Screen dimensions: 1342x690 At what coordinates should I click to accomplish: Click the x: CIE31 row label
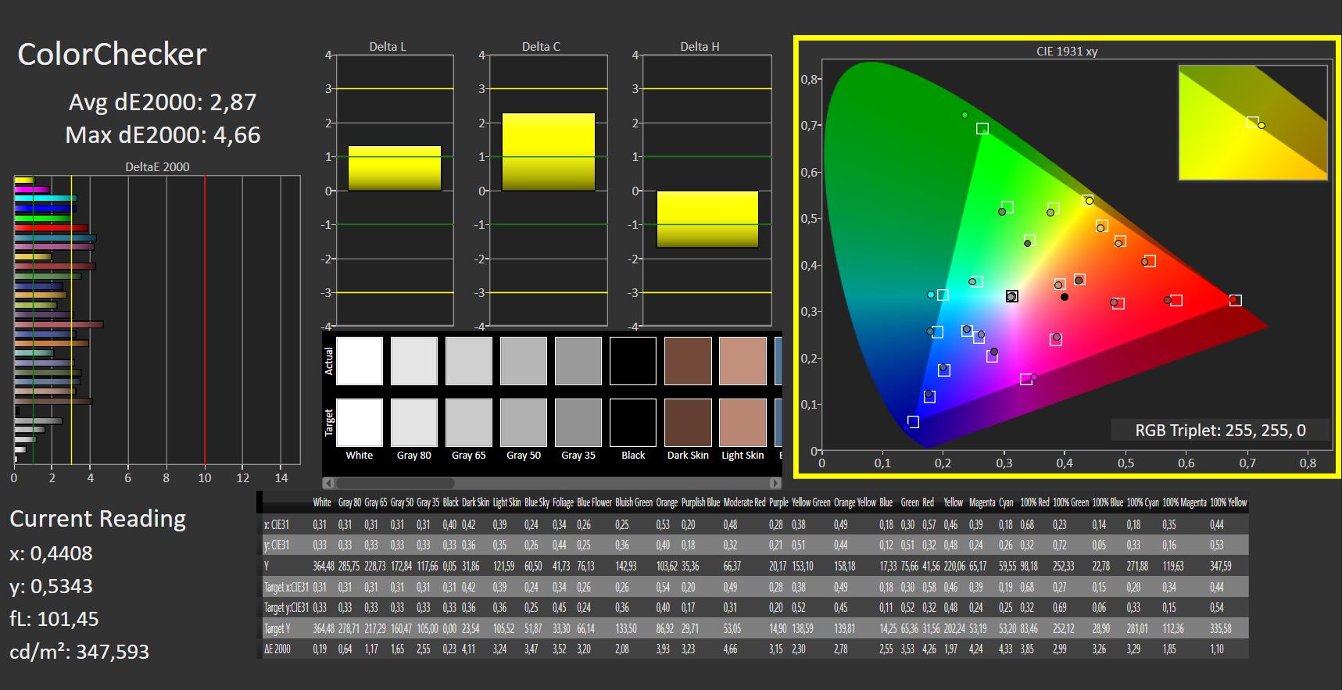(276, 524)
